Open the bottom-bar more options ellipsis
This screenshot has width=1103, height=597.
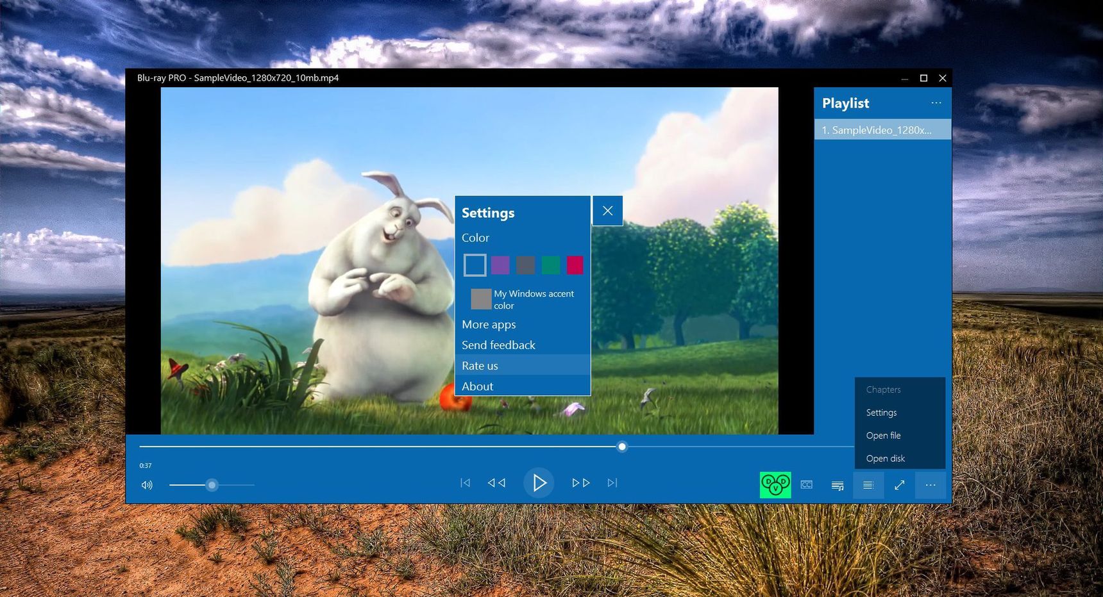point(930,485)
